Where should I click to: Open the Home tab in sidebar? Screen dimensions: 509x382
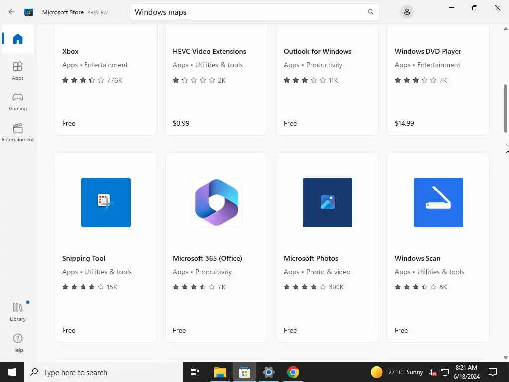point(18,39)
